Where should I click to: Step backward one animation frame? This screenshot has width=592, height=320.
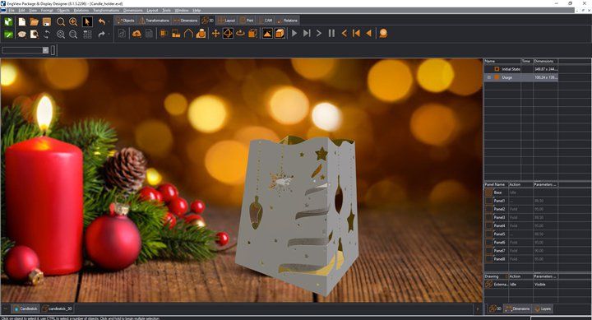344,34
